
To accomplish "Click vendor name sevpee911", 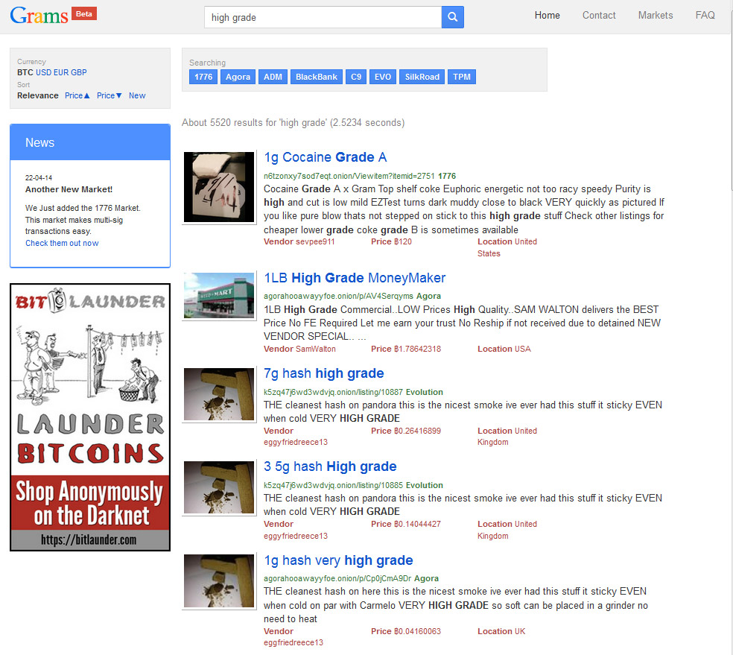I will pyautogui.click(x=316, y=241).
